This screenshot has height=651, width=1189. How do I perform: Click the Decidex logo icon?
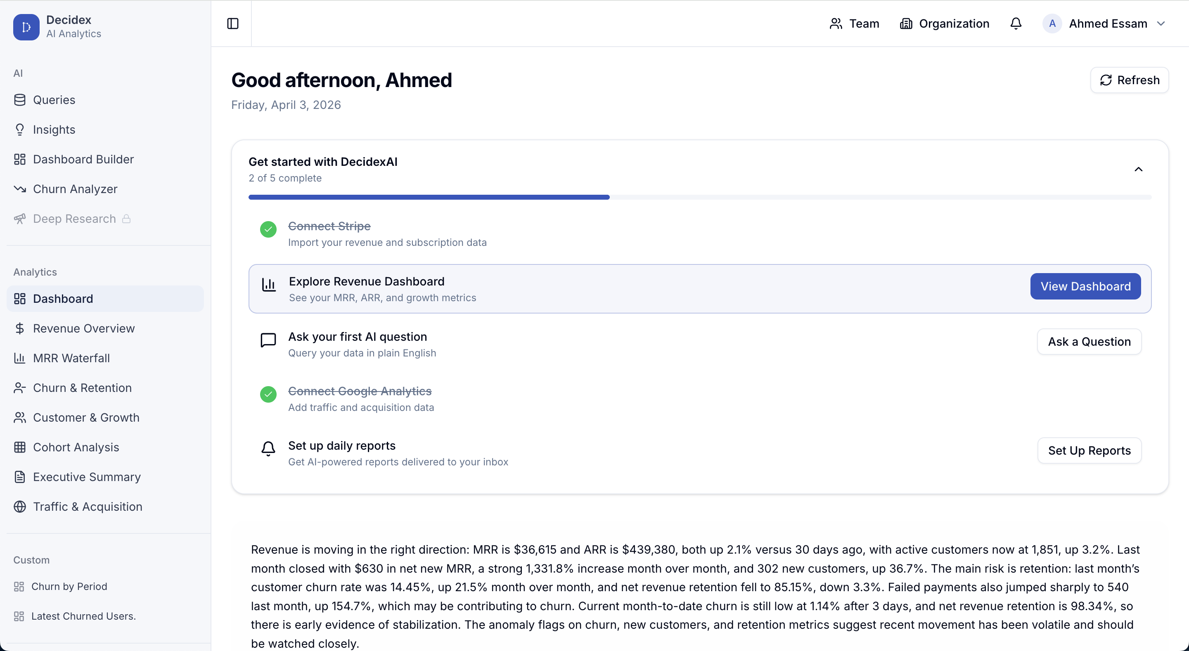(x=26, y=27)
